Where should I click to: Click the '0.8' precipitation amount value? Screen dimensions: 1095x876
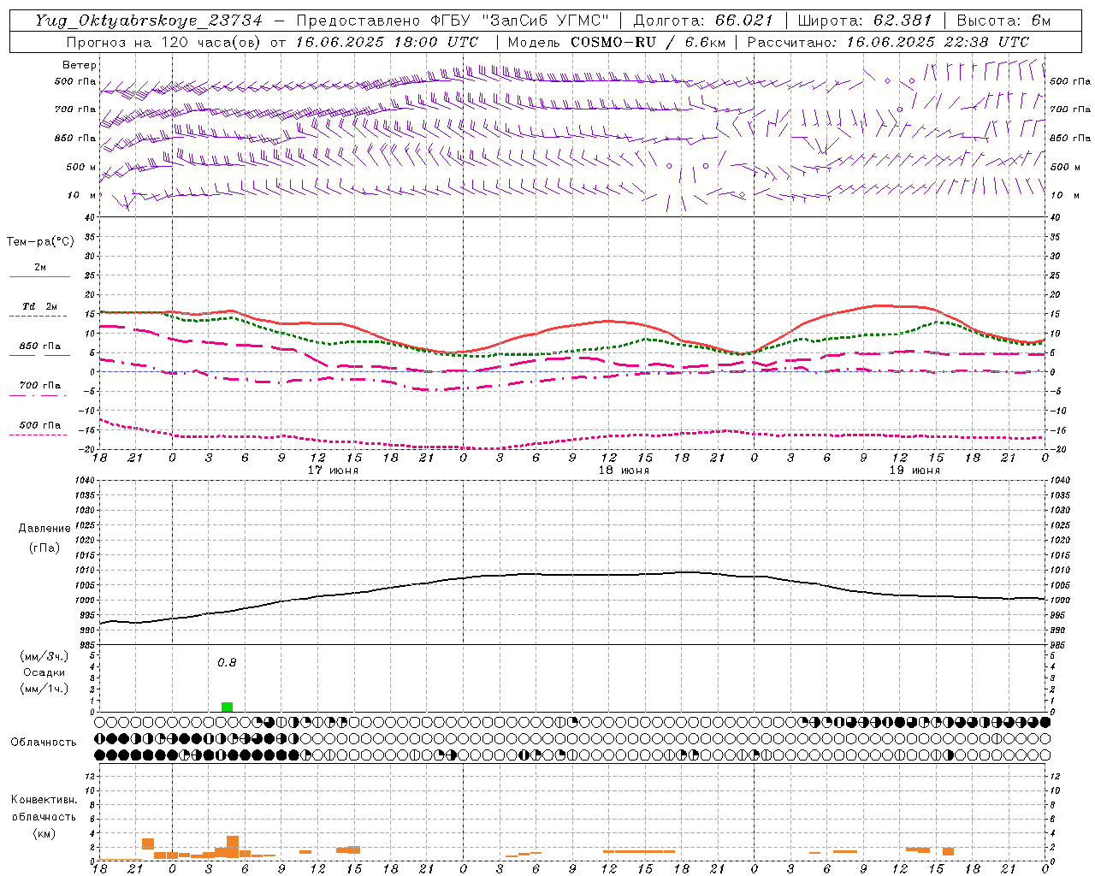pos(227,663)
